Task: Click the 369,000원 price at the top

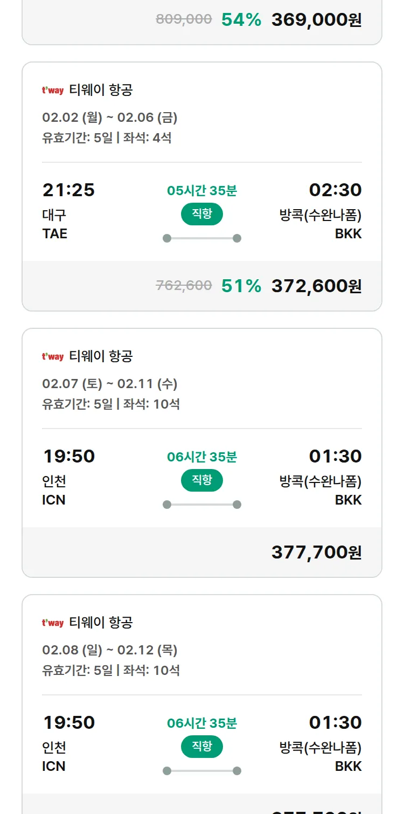Action: (x=316, y=20)
